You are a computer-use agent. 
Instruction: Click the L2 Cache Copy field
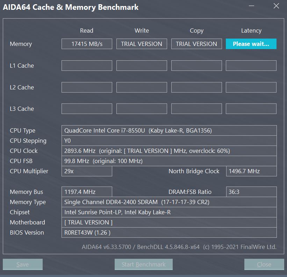(196, 87)
